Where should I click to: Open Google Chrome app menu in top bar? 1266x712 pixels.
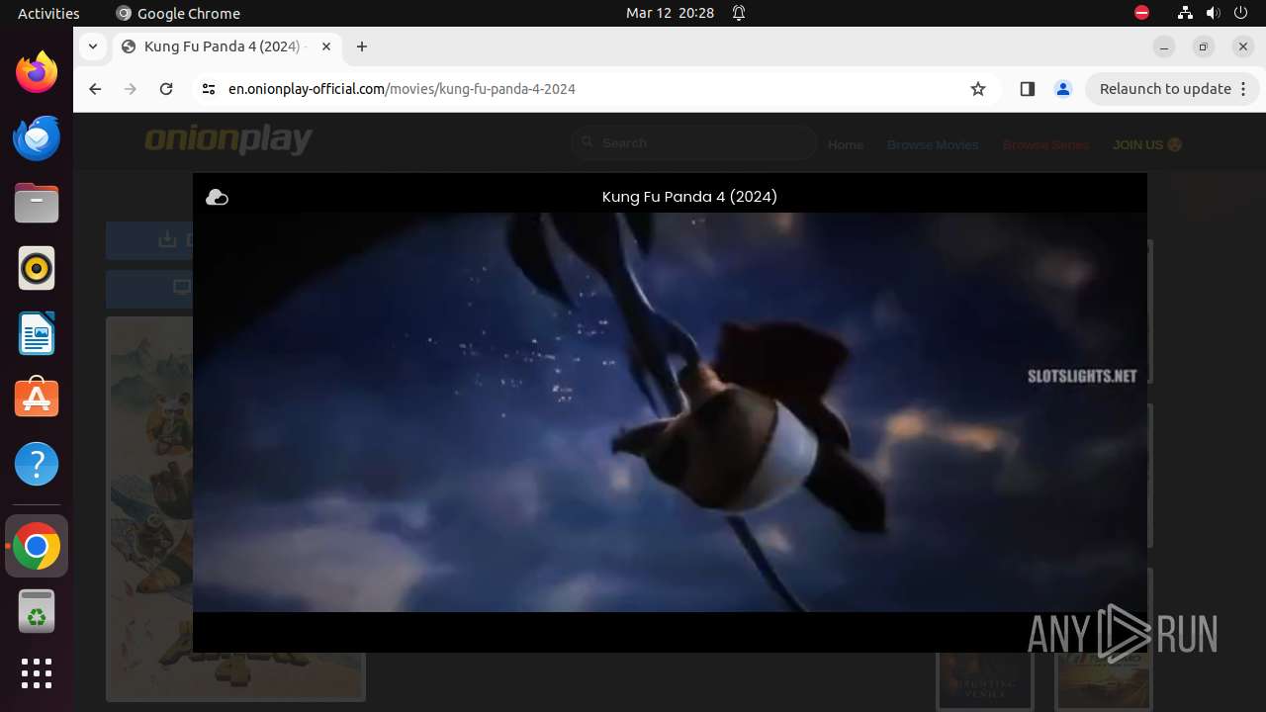pyautogui.click(x=178, y=13)
